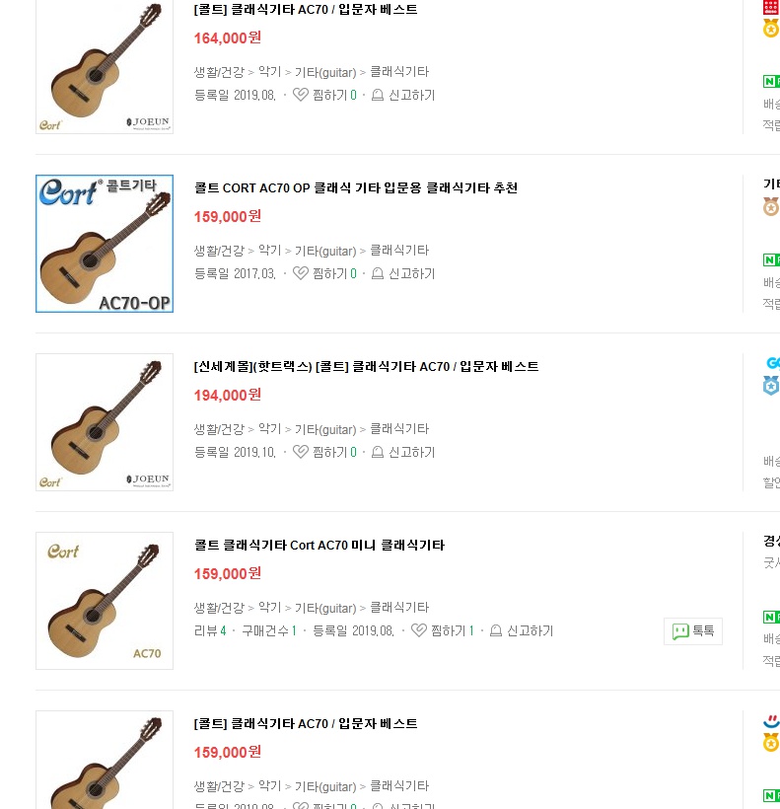Open the [신세계몰](핫트랙스) guitar product title
Image resolution: width=780 pixels, height=809 pixels.
click(x=366, y=367)
